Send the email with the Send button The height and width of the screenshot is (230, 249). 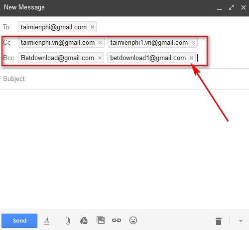[19, 221]
